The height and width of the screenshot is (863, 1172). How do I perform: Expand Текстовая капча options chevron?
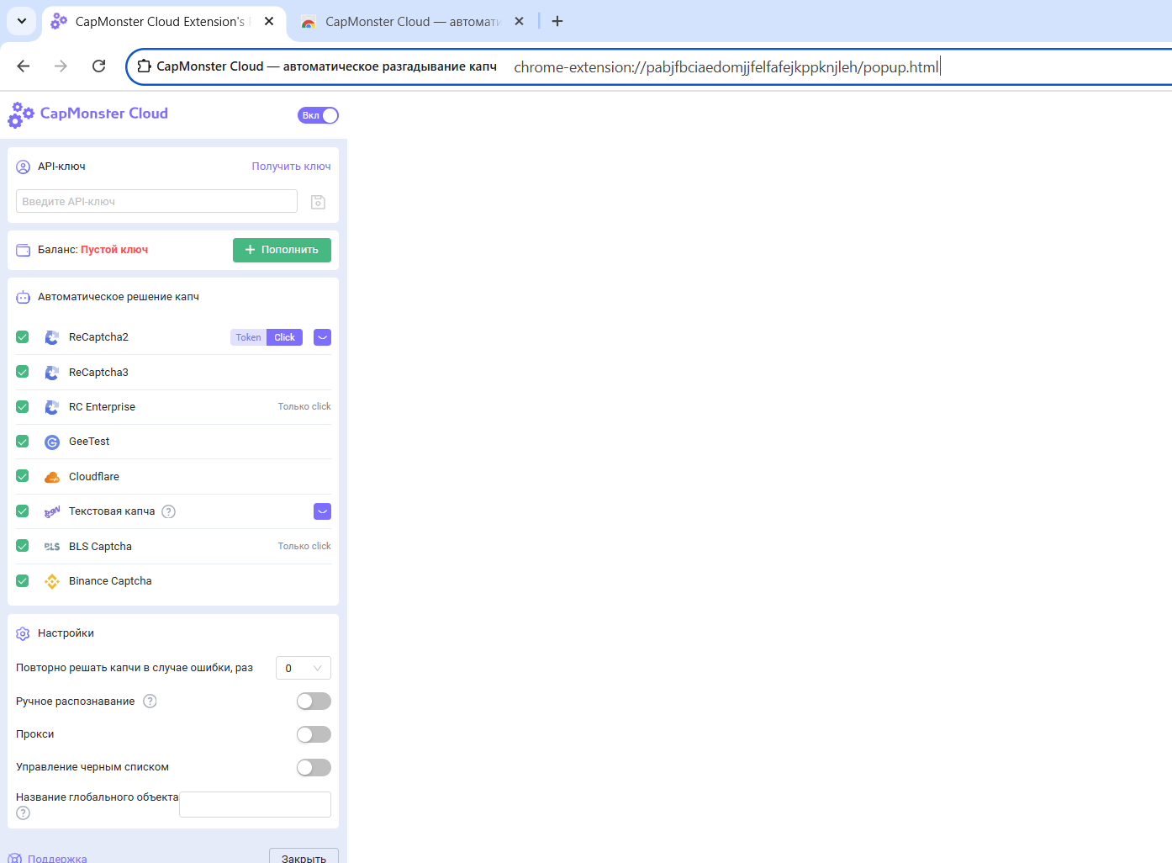point(322,511)
